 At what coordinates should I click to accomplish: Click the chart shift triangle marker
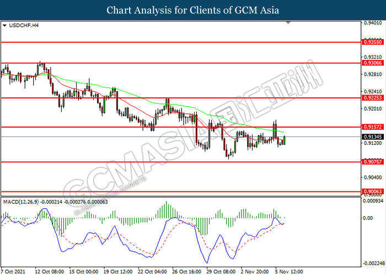(x=288, y=23)
